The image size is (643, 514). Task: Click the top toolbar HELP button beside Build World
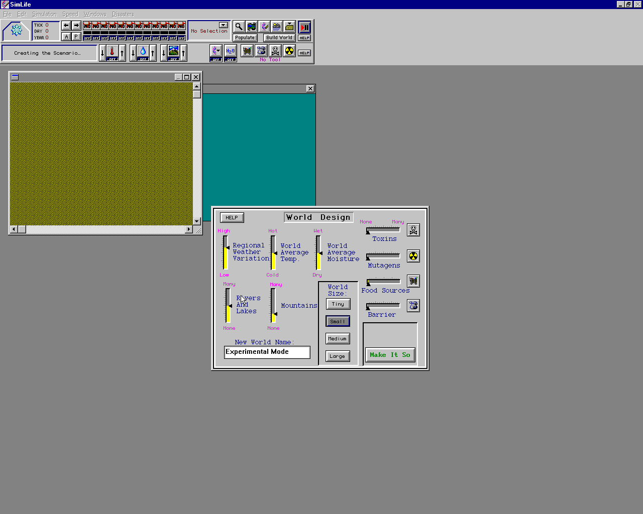coord(304,38)
